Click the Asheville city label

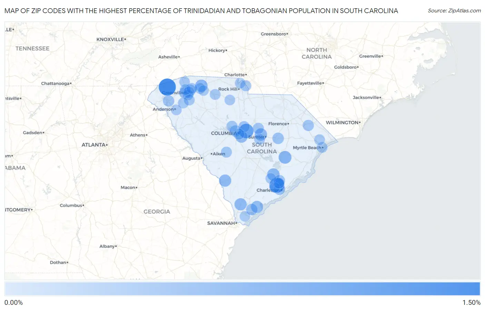168,57
